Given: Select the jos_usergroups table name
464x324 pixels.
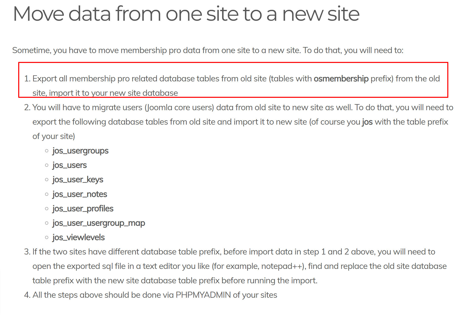Looking at the screenshot, I should point(80,151).
